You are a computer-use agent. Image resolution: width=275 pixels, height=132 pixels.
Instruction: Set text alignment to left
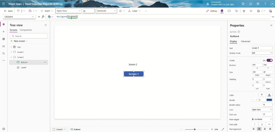(x=254, y=129)
